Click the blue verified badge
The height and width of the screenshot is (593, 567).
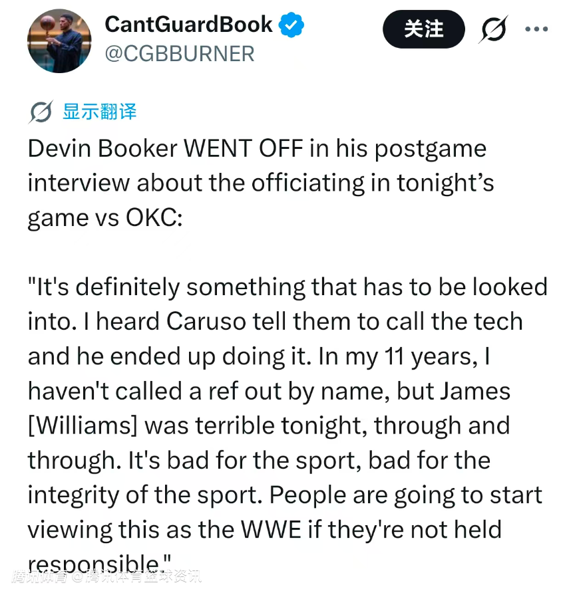click(291, 25)
